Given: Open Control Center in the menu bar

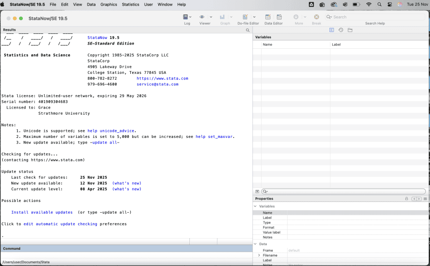Looking at the screenshot, I should coord(390,4).
